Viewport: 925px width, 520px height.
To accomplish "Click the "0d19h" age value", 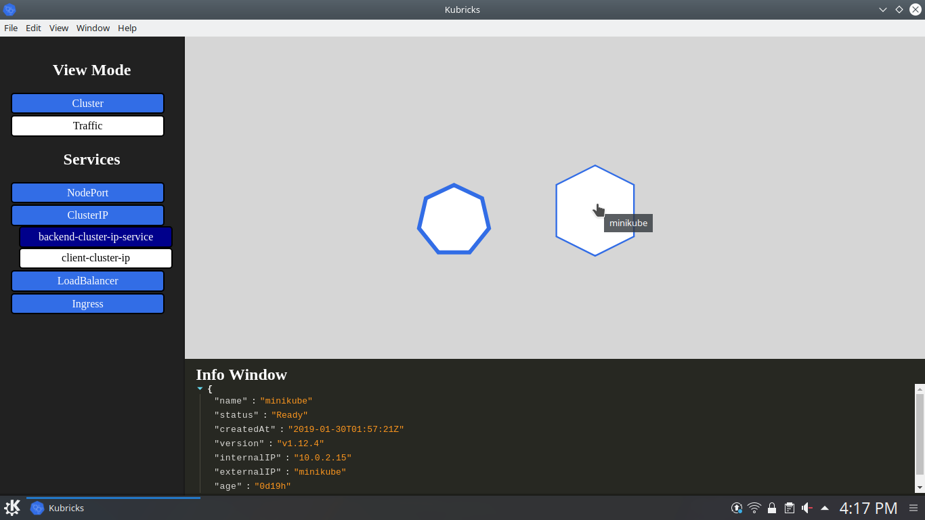I will [x=273, y=486].
